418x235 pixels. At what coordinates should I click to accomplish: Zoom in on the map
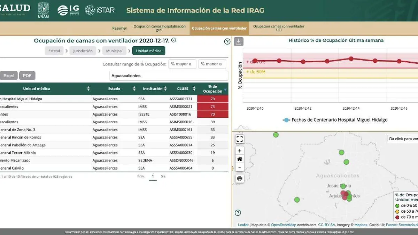pos(240,151)
